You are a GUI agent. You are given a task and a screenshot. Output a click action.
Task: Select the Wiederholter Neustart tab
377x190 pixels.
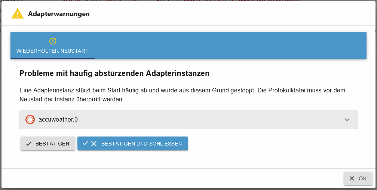[x=52, y=45]
